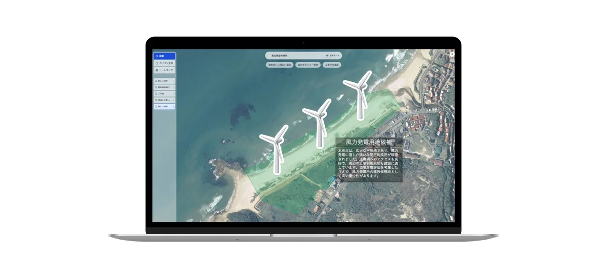Viewport: 607px width, 280px height.
Task: Click the 風力発電候補地 search input field
Action: tap(293, 56)
